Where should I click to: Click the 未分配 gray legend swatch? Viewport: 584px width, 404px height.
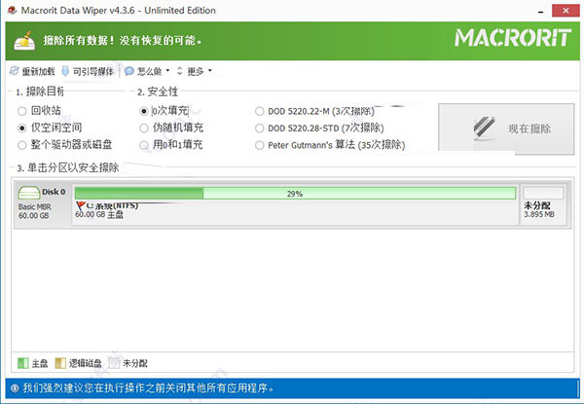(114, 363)
